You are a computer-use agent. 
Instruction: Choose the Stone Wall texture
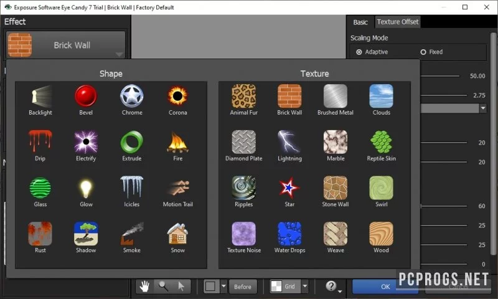coord(336,187)
